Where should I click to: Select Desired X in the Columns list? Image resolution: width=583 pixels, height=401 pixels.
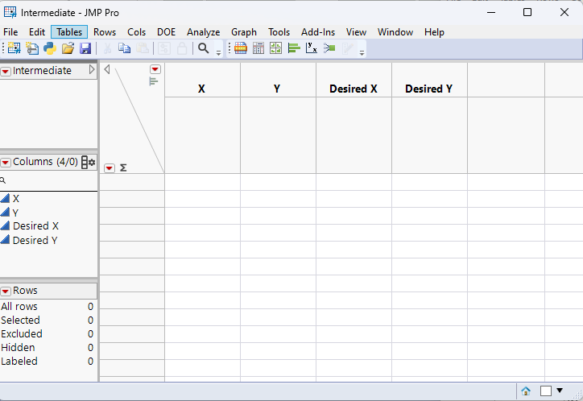(35, 226)
